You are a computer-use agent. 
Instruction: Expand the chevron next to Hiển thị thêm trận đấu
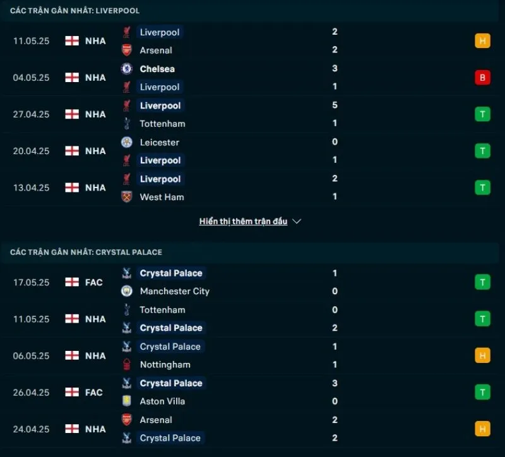tap(297, 222)
